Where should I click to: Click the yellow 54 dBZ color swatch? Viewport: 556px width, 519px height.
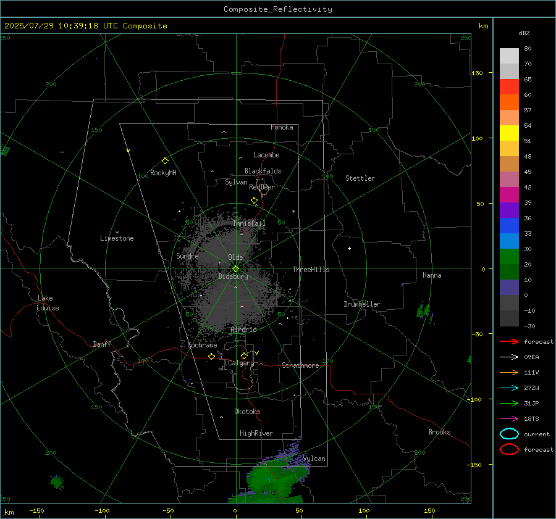coord(509,133)
